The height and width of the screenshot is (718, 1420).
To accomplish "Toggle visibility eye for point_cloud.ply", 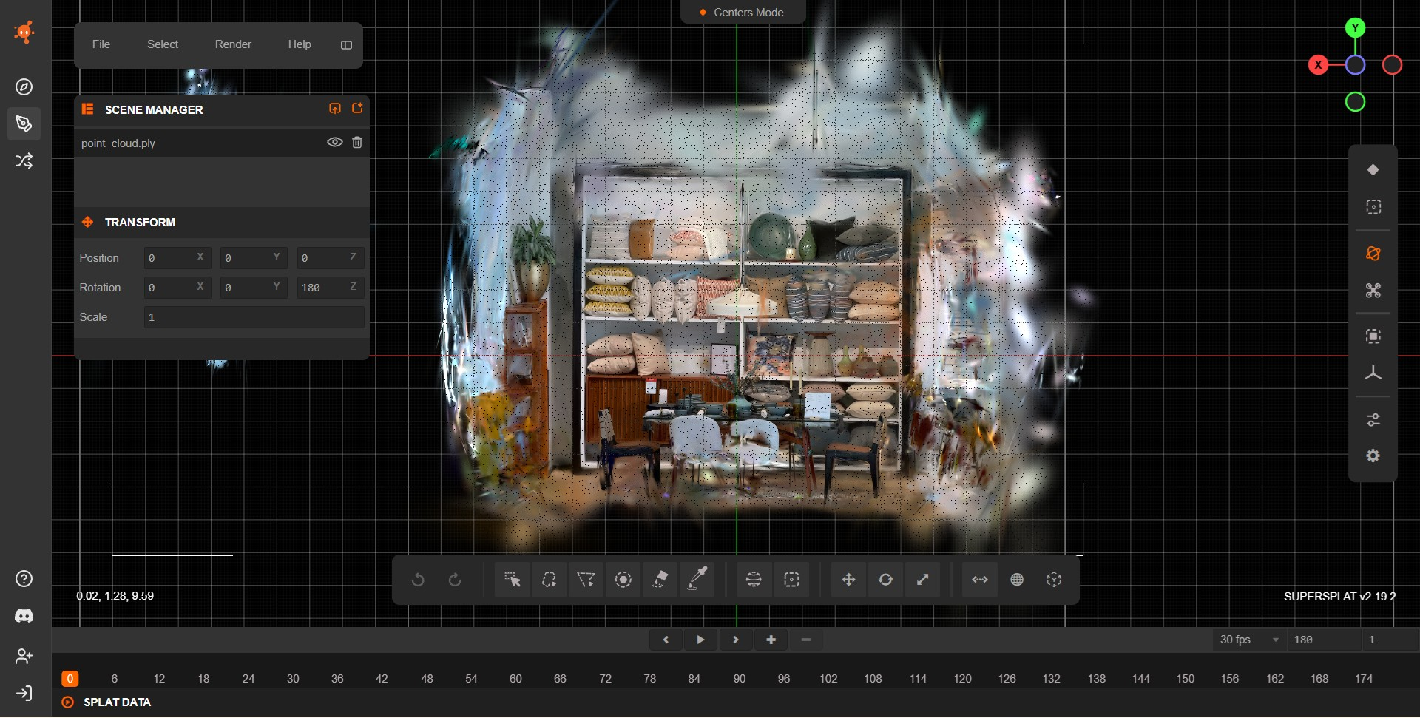I will (334, 143).
